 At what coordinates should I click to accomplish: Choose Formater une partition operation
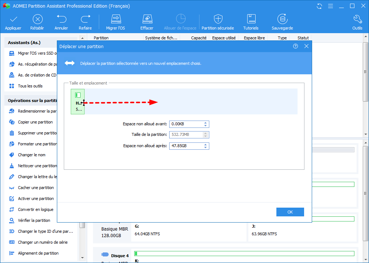click(33, 144)
